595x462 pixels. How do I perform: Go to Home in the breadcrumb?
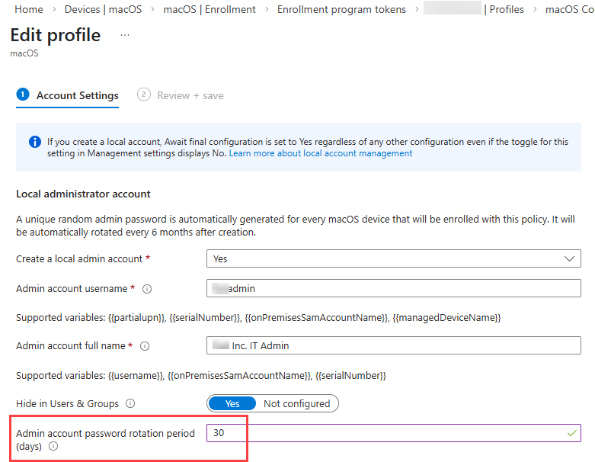(29, 9)
